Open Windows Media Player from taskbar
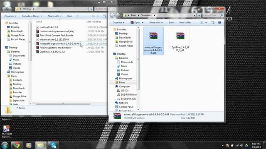The height and width of the screenshot is (149, 266). 29,145
